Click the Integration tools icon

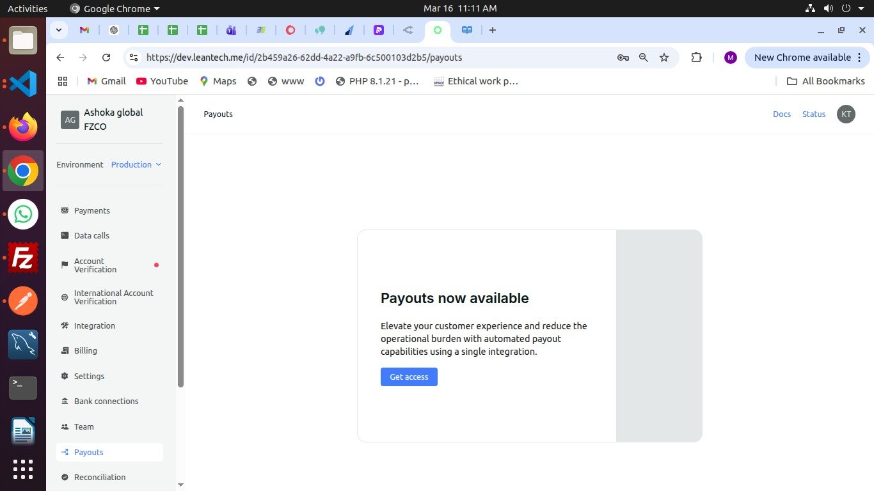tap(65, 325)
